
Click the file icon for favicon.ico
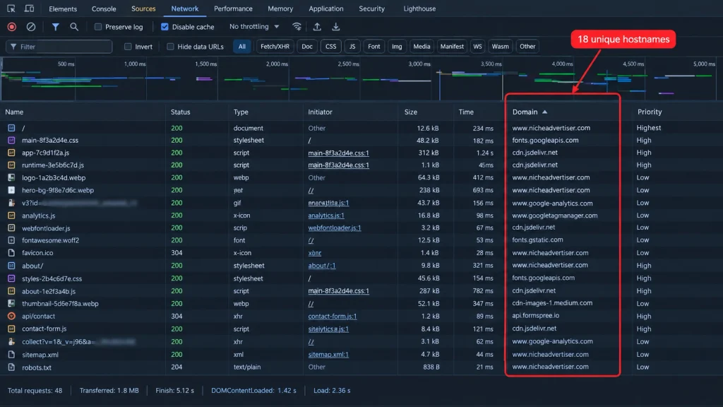pos(11,253)
